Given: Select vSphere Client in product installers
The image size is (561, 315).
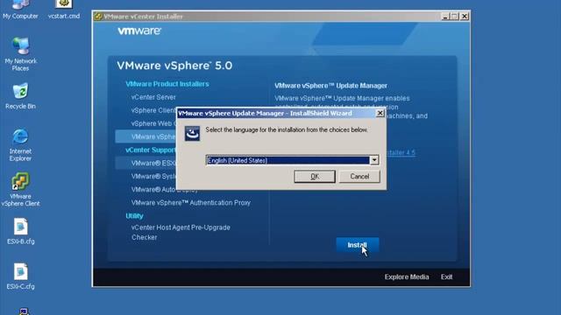Looking at the screenshot, I should pos(153,110).
